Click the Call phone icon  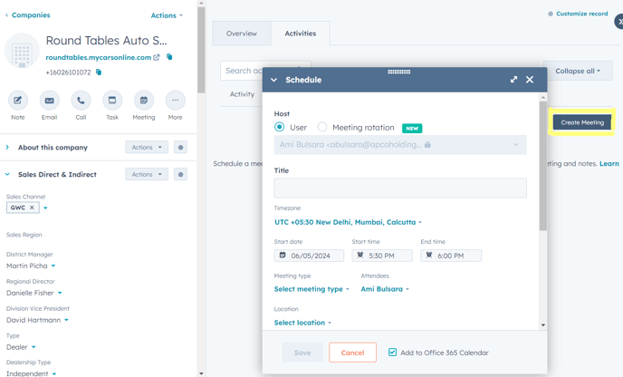81,101
